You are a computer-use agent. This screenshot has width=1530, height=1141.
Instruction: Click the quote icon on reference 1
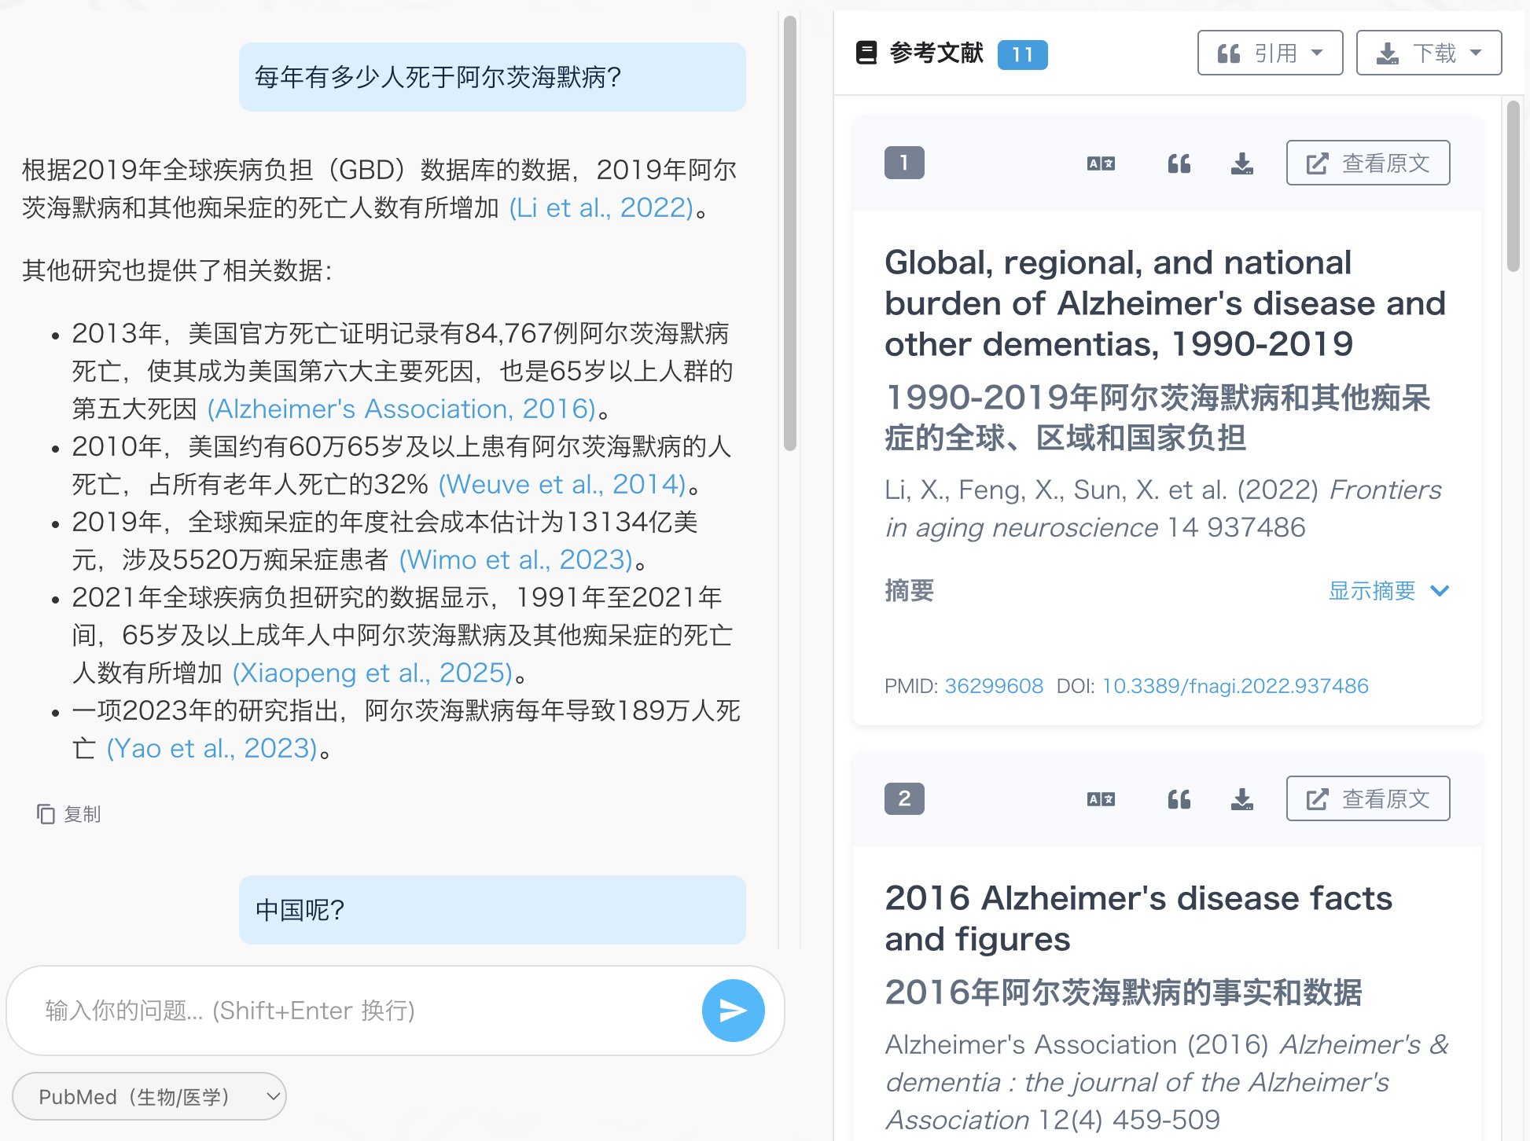pyautogui.click(x=1178, y=163)
